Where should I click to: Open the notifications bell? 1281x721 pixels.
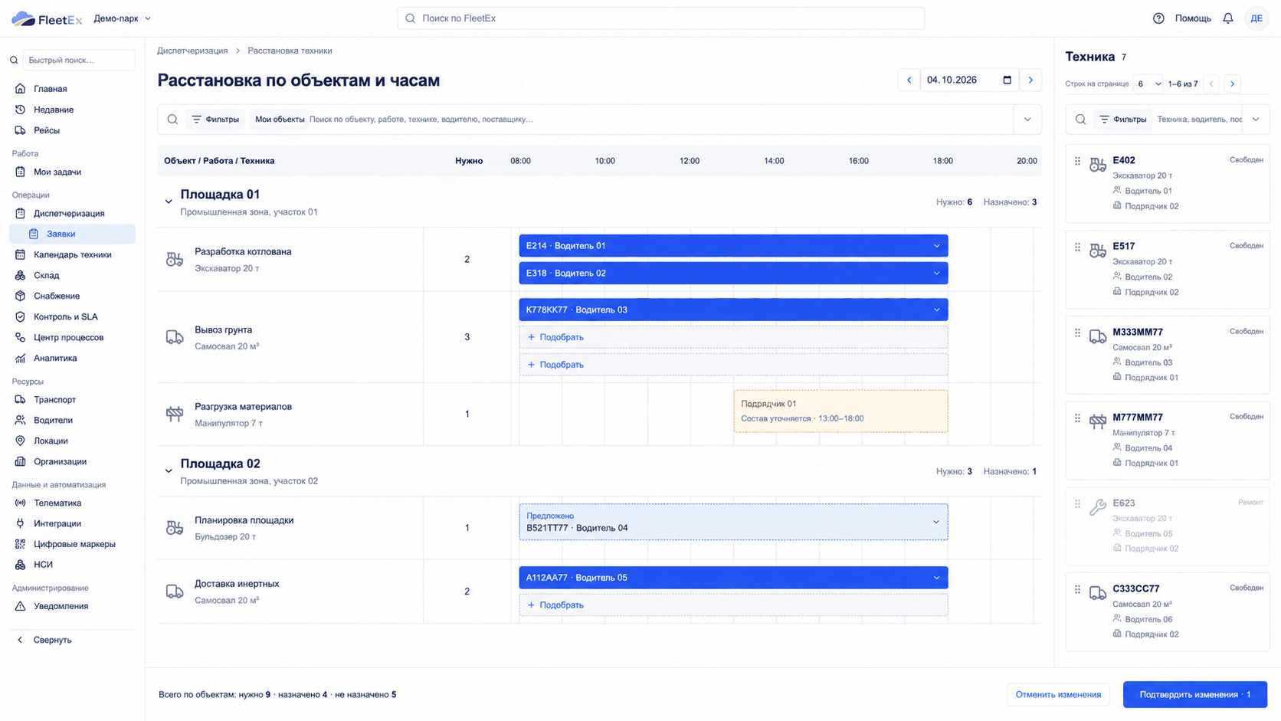(1228, 18)
